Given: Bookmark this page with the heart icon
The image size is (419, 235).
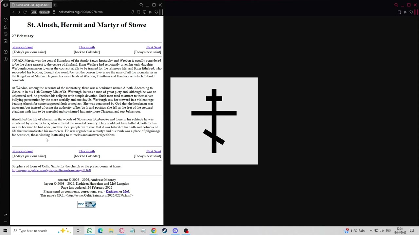Looking at the screenshot, I should [156, 12].
